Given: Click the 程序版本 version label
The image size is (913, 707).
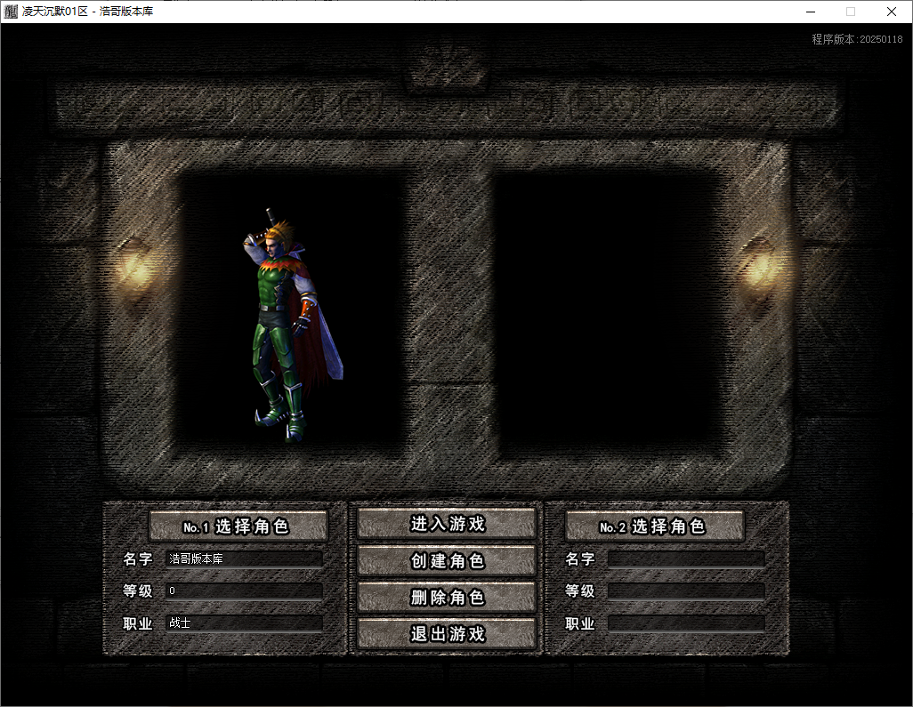Looking at the screenshot, I should click(856, 40).
